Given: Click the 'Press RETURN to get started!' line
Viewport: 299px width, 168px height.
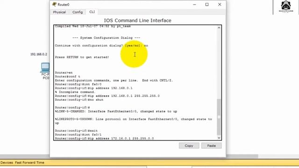Looking at the screenshot, I should (x=82, y=57).
